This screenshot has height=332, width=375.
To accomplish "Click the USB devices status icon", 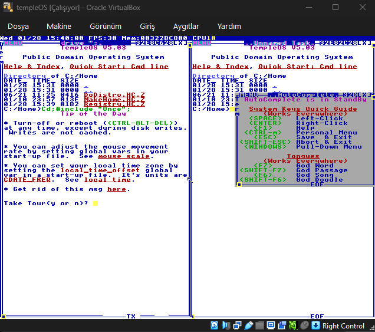I will 249,326.
